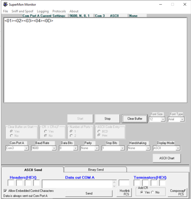This screenshot has width=191, height=199.
Task: Select Yes for Clear Buffer on Start
Action: click(12, 131)
